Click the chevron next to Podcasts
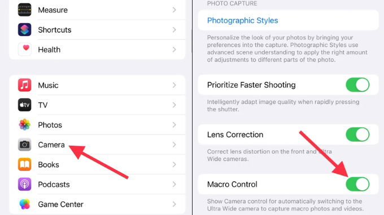The height and width of the screenshot is (215, 384). 174,184
